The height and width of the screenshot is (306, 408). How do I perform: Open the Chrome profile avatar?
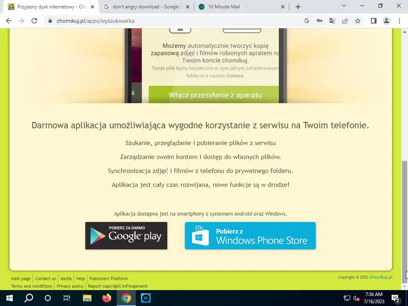pos(386,21)
